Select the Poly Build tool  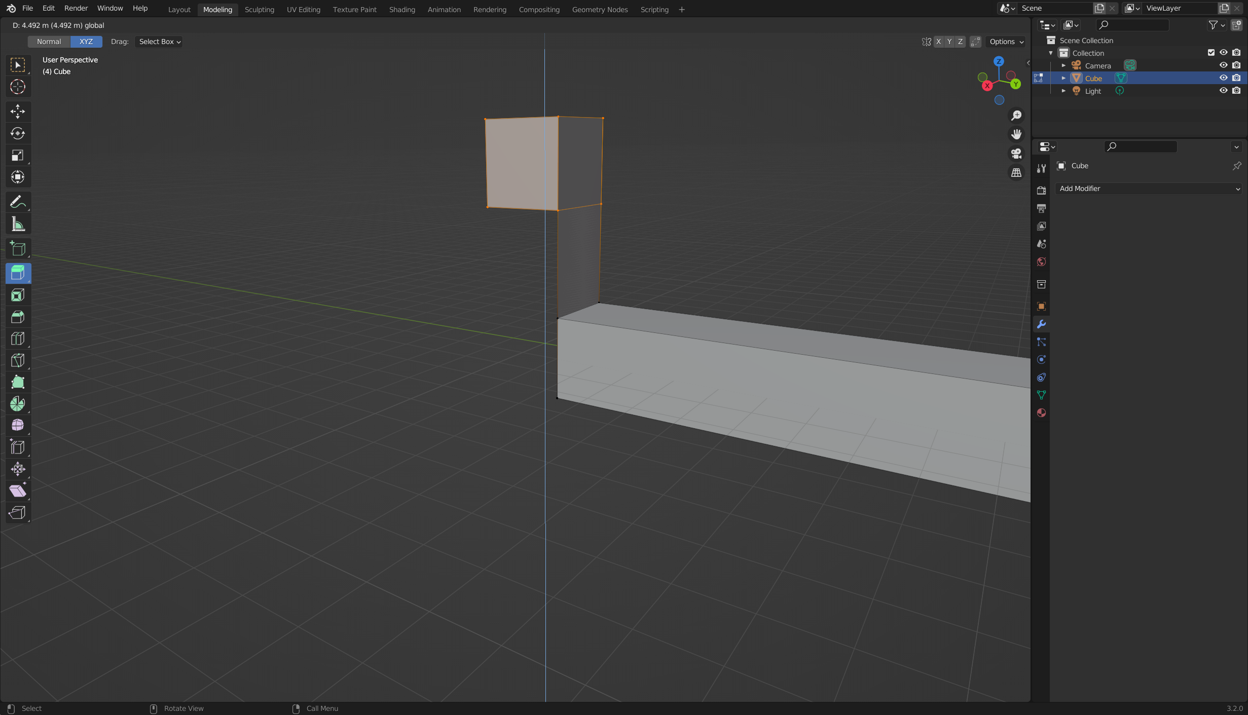(x=18, y=382)
